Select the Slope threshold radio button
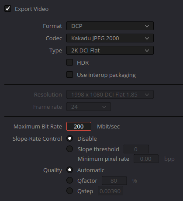The height and width of the screenshot is (201, 183). tap(69, 149)
